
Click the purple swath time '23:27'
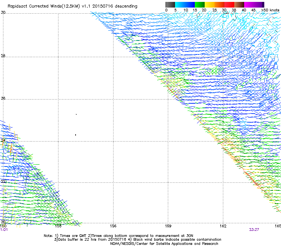click(x=254, y=230)
